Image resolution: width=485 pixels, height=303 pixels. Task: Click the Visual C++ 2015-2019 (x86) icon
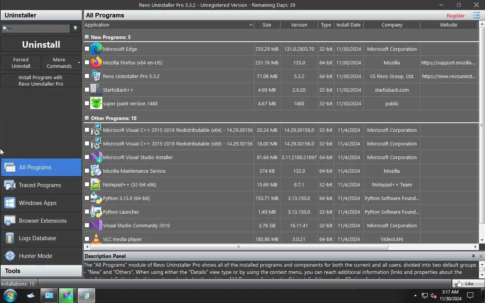[96, 144]
